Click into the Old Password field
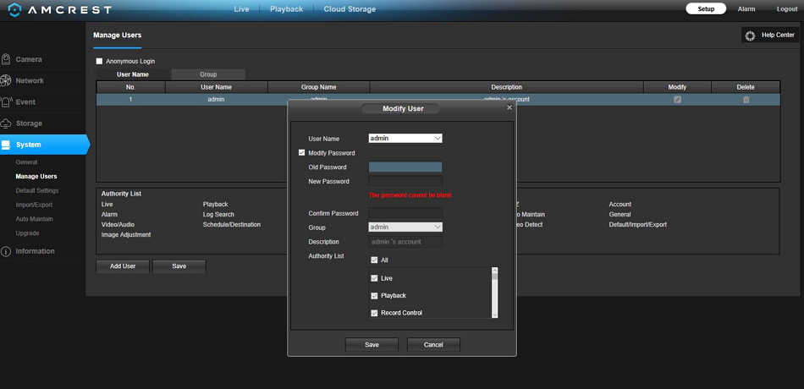 point(405,167)
